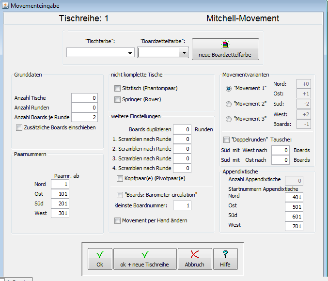
Task: Click the Movementvarianten Ost +1 field
Action: 303,94
